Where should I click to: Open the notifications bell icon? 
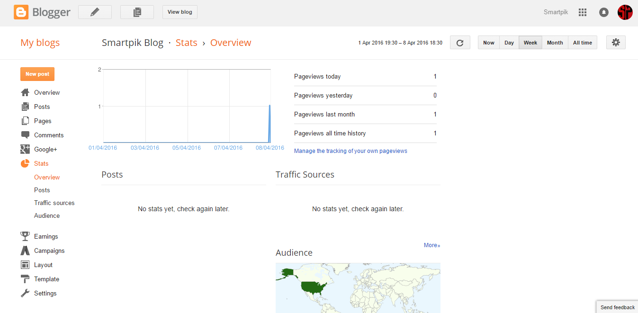604,12
